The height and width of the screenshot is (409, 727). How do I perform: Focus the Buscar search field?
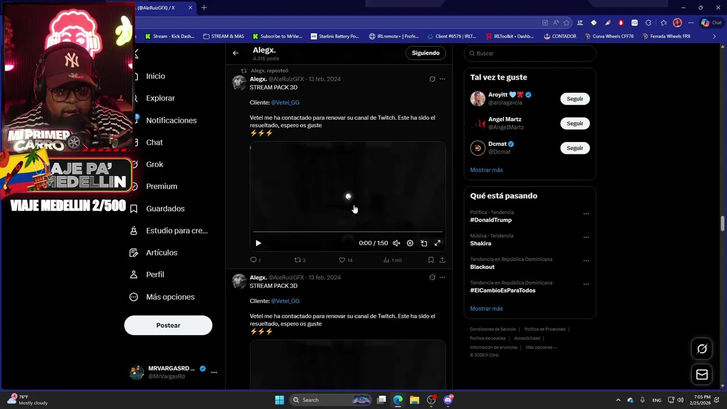(x=530, y=53)
